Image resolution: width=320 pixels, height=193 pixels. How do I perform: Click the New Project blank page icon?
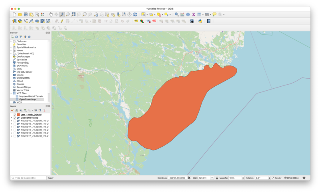pos(14,14)
